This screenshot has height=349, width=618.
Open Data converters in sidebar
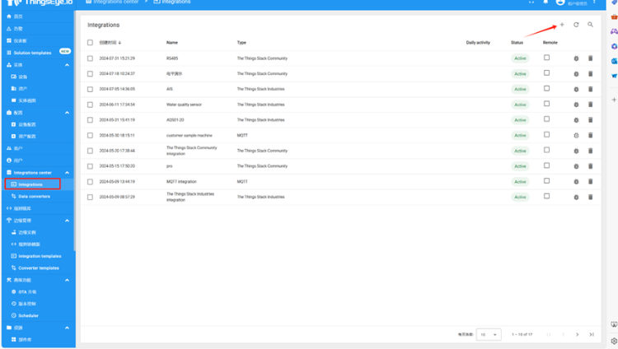(38, 196)
